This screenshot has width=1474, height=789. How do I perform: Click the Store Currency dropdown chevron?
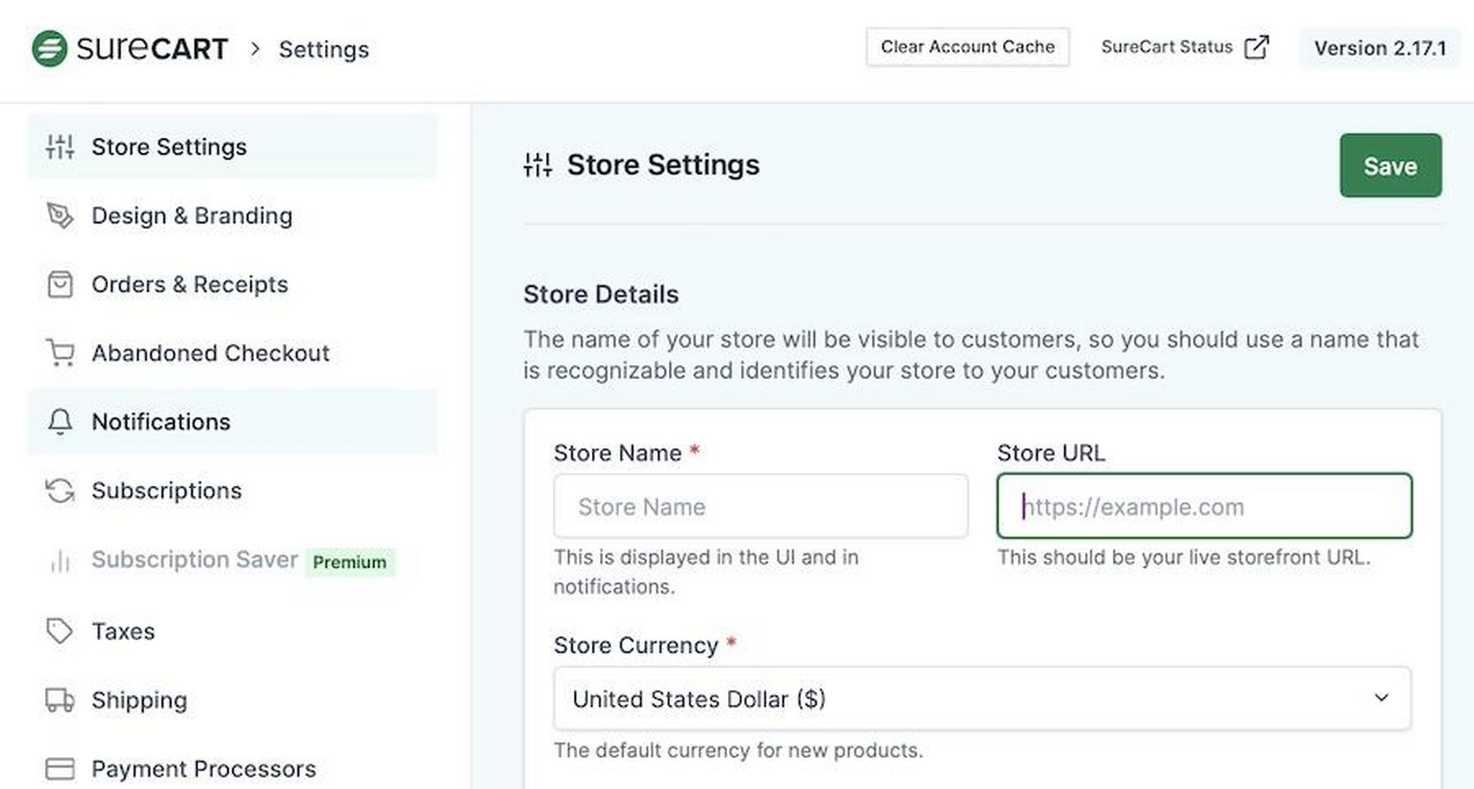click(1381, 698)
